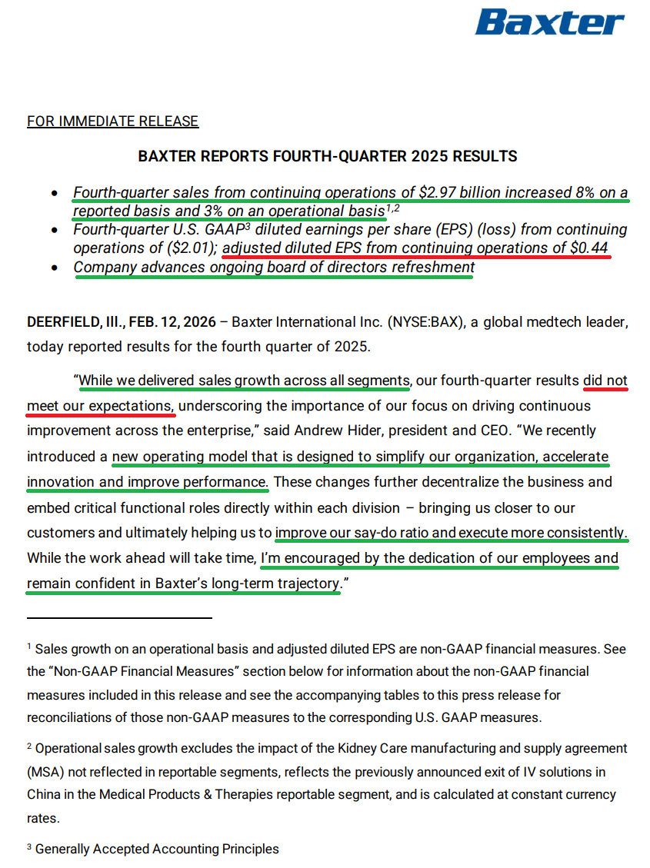Click the underlined 'new operating model' phrase
650x868 pixels.
tap(172, 457)
